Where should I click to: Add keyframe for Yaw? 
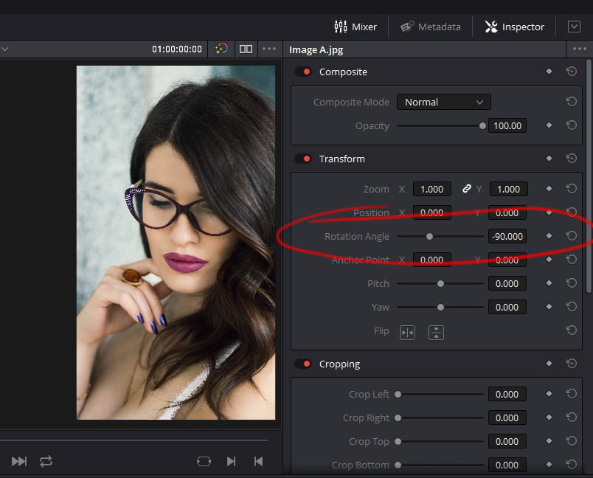pos(549,306)
